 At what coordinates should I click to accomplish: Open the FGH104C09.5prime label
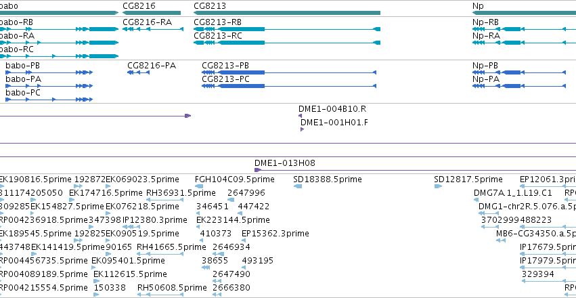coord(235,179)
